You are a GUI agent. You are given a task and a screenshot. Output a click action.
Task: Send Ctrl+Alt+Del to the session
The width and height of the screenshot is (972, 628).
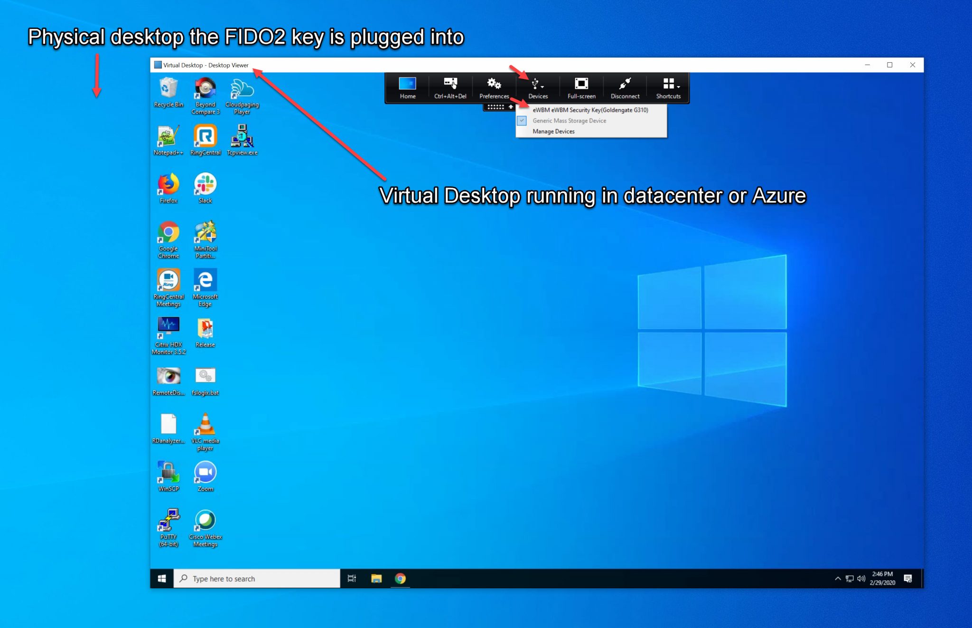tap(450, 87)
